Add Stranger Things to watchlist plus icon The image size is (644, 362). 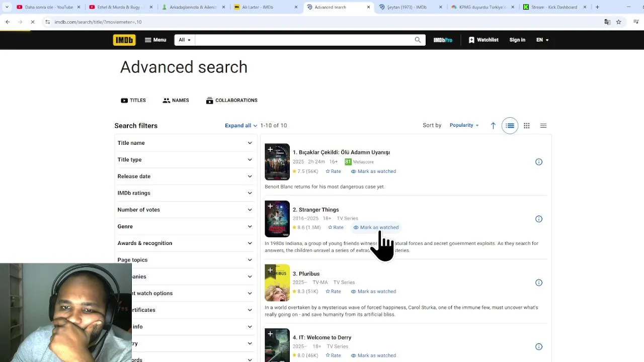click(x=270, y=207)
